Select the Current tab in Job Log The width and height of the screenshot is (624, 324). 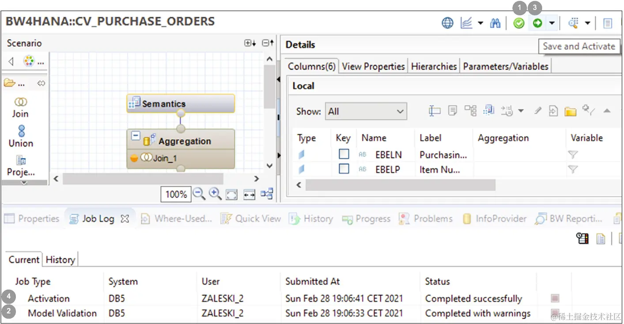(x=24, y=260)
